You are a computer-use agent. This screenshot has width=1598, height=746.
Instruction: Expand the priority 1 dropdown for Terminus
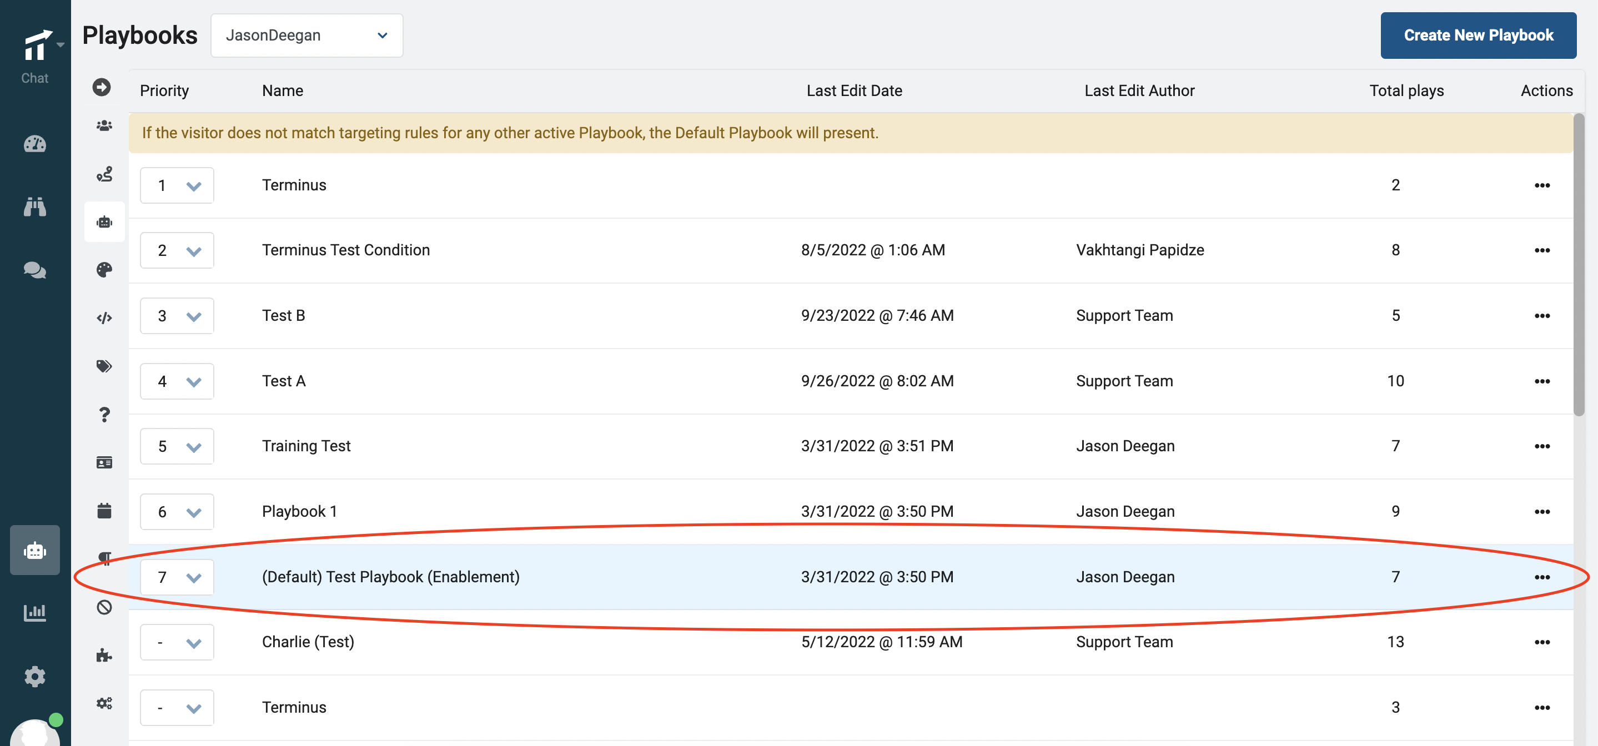177,185
